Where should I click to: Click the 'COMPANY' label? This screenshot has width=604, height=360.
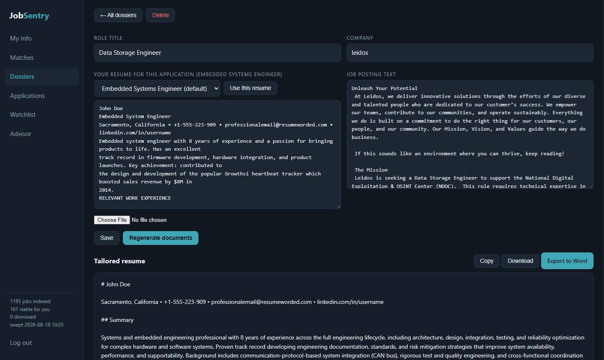coord(360,38)
